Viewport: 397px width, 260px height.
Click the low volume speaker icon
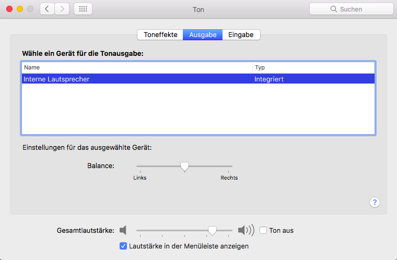pos(123,230)
